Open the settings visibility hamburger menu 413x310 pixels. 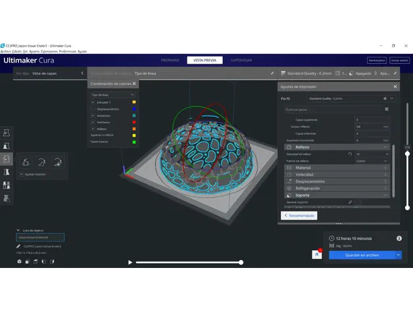[387, 109]
